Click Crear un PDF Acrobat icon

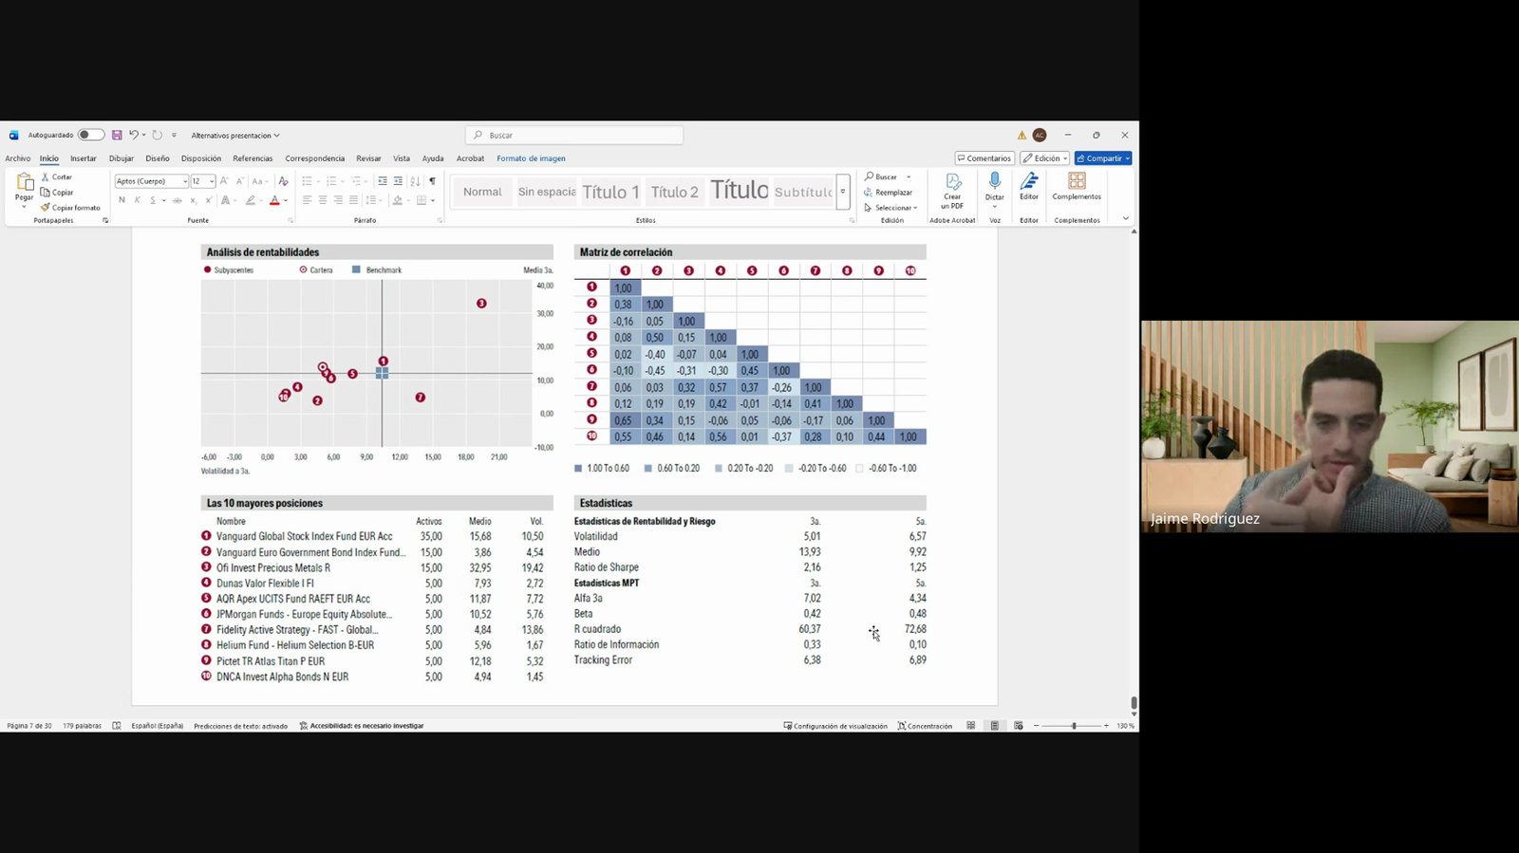pyautogui.click(x=952, y=191)
